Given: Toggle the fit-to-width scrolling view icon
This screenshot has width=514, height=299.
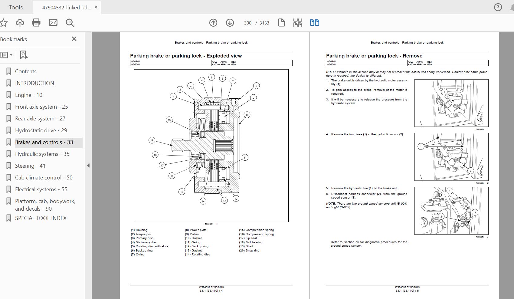Looking at the screenshot, I should tap(298, 23).
